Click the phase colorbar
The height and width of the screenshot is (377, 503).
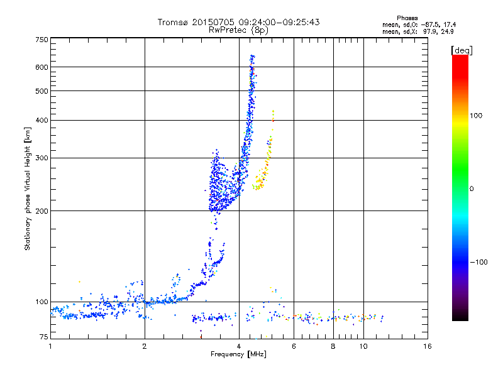(460, 187)
